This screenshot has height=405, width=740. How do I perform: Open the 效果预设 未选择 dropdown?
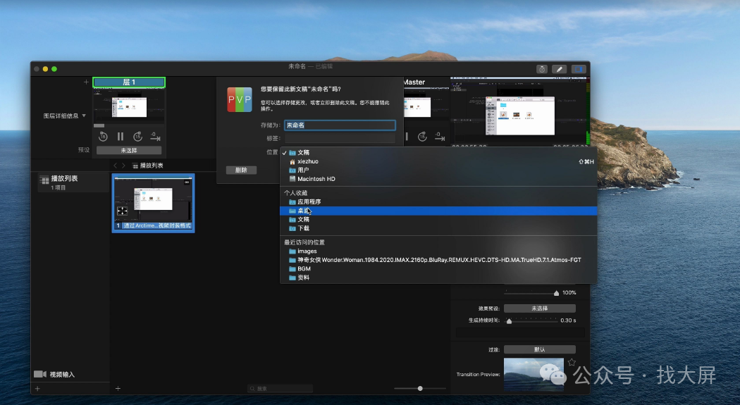[x=539, y=309]
